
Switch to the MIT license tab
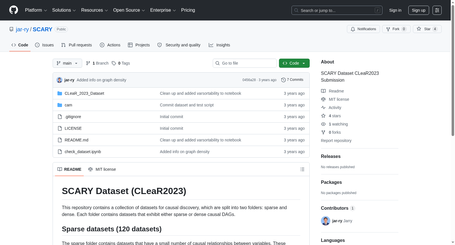point(102,169)
